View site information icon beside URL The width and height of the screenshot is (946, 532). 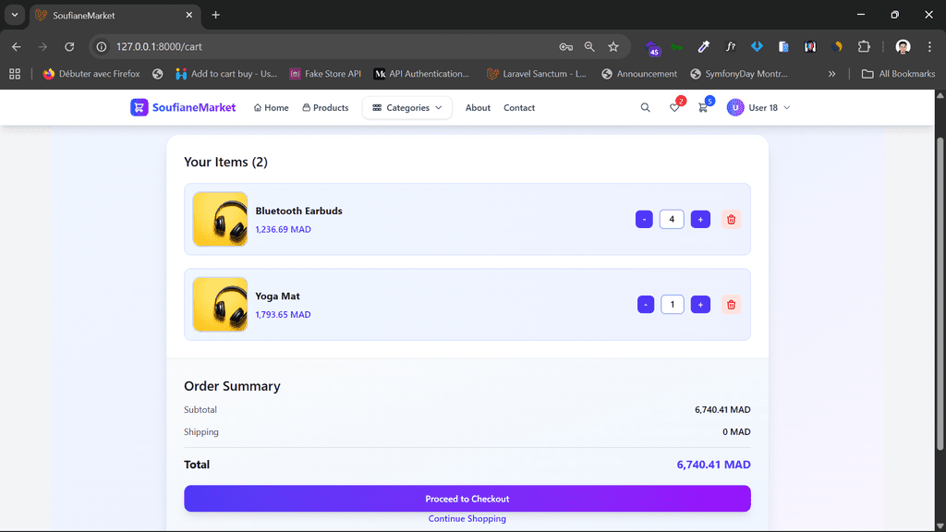click(x=102, y=46)
